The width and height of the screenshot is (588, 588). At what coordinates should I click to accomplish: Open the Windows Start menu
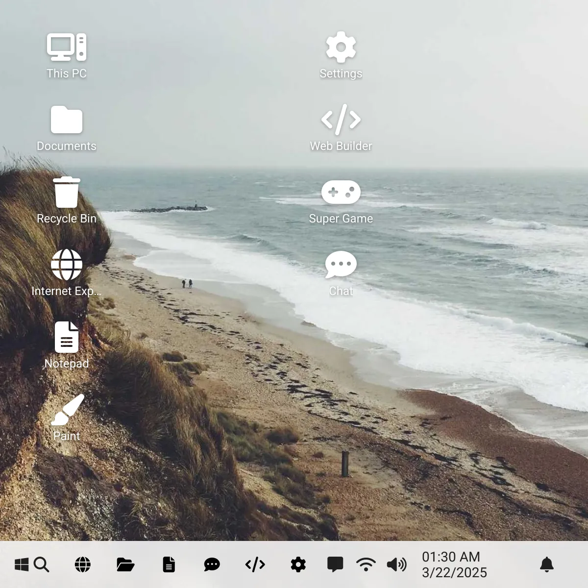coord(22,564)
